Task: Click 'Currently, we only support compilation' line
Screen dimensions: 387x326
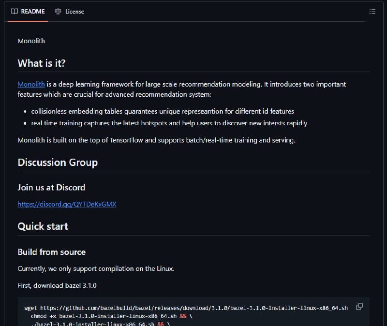Action: click(x=96, y=269)
